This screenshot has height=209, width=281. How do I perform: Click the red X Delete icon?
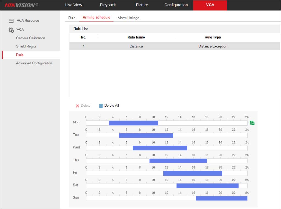pyautogui.click(x=78, y=105)
